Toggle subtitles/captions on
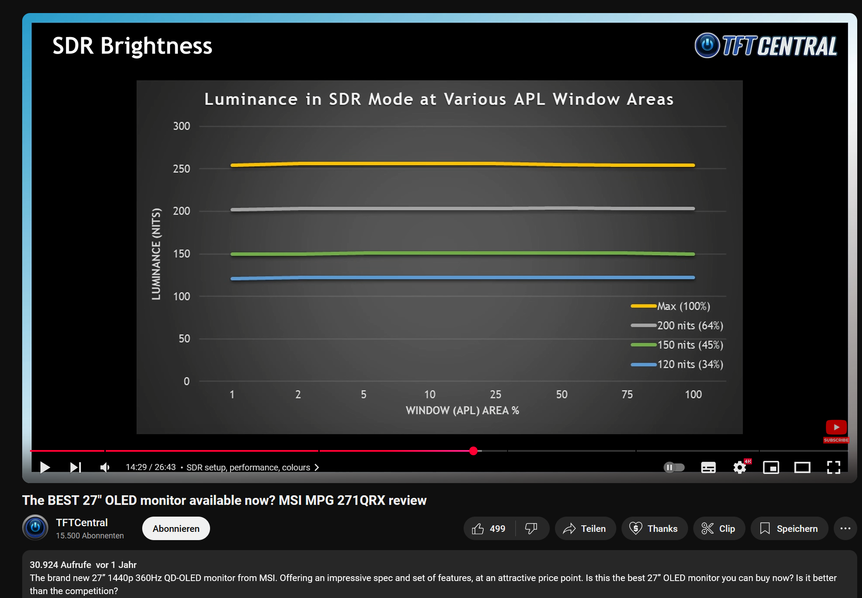Viewport: 862px width, 598px height. (708, 467)
